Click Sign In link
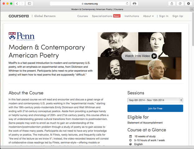 (164, 16)
